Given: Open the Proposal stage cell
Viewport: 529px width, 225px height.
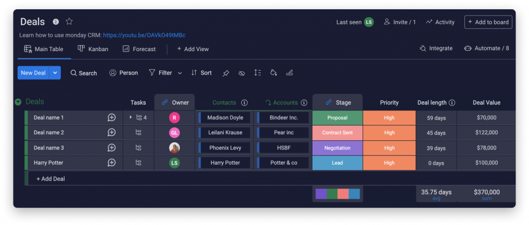Looking at the screenshot, I should tap(338, 118).
